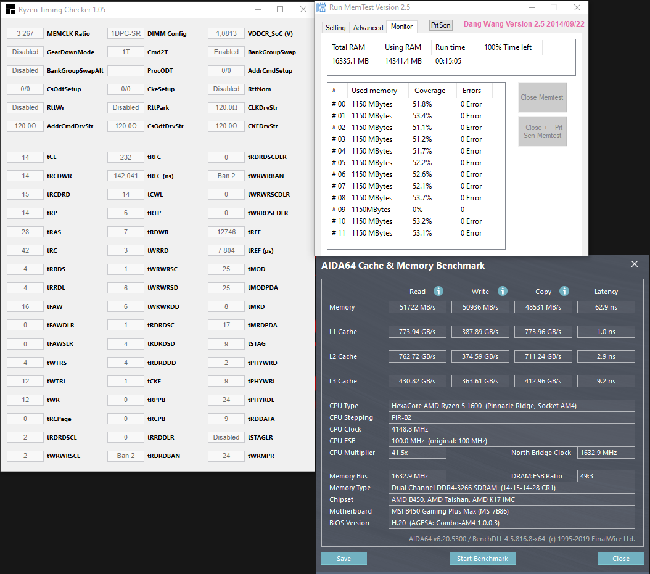Screen dimensions: 650x574
Task: Click the L1 Cache Read value 773.94 GB/s
Action: 417,332
